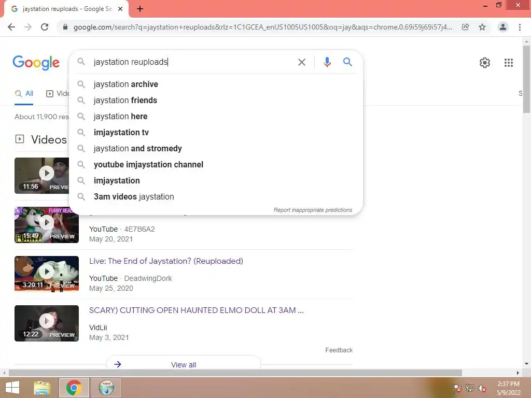Choose suggestion '3am videos jaystation'
Image resolution: width=531 pixels, height=398 pixels.
(x=216, y=197)
